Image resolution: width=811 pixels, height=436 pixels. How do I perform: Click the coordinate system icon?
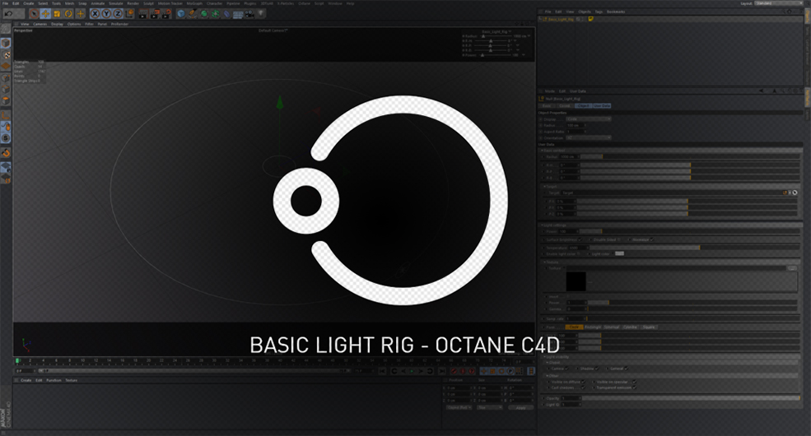(x=129, y=14)
